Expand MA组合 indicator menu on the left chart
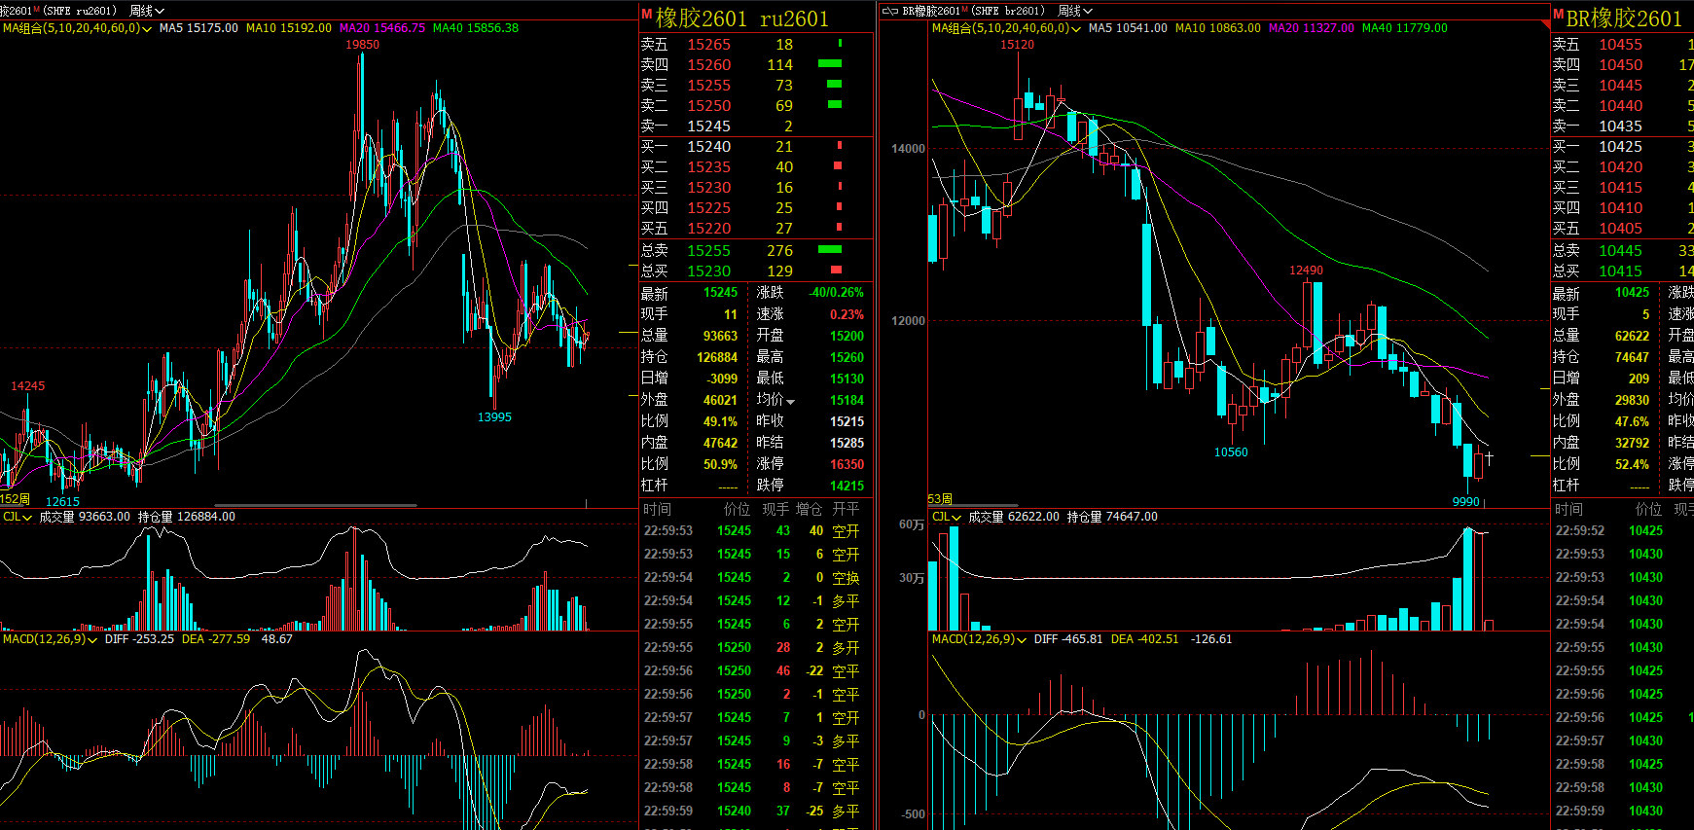 point(147,29)
